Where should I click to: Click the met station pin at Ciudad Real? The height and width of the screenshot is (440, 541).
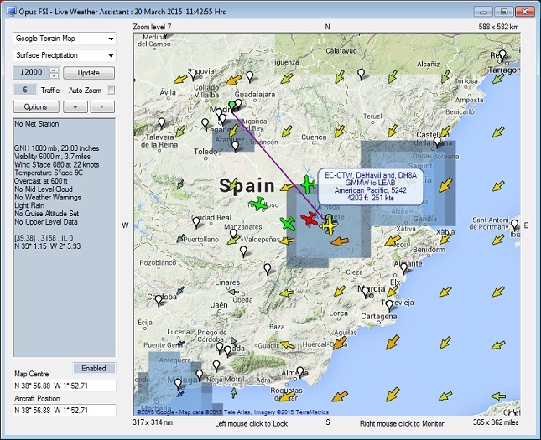point(196,222)
